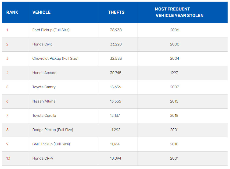Click rank number 10 in the table

coord(8,158)
